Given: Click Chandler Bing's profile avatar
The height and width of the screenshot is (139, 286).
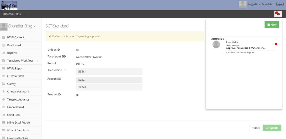Looking at the screenshot, I should point(4,26).
